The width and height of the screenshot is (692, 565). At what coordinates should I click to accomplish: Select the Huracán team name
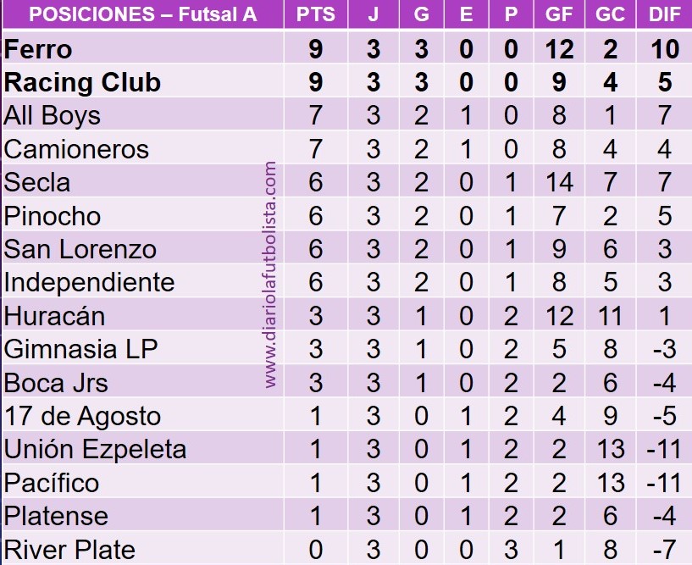(54, 316)
